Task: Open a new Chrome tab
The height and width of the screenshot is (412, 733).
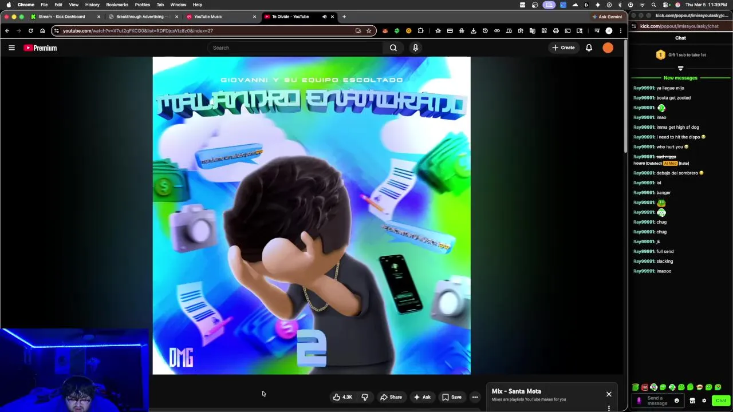Action: pyautogui.click(x=344, y=17)
